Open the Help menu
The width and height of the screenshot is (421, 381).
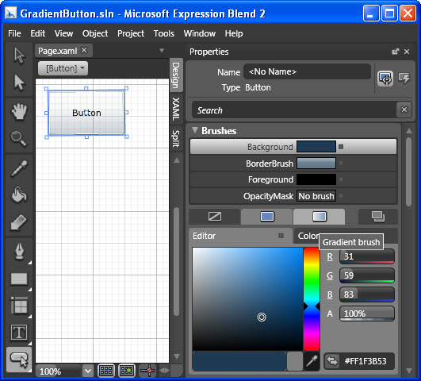pos(234,33)
